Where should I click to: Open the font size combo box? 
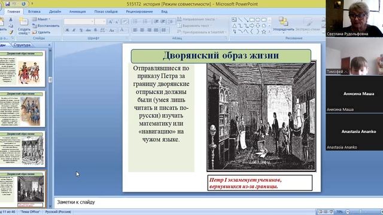(100, 21)
